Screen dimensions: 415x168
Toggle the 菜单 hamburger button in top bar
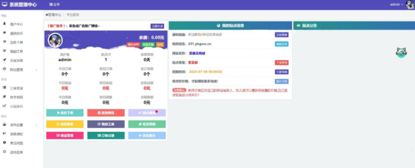click(x=55, y=5)
